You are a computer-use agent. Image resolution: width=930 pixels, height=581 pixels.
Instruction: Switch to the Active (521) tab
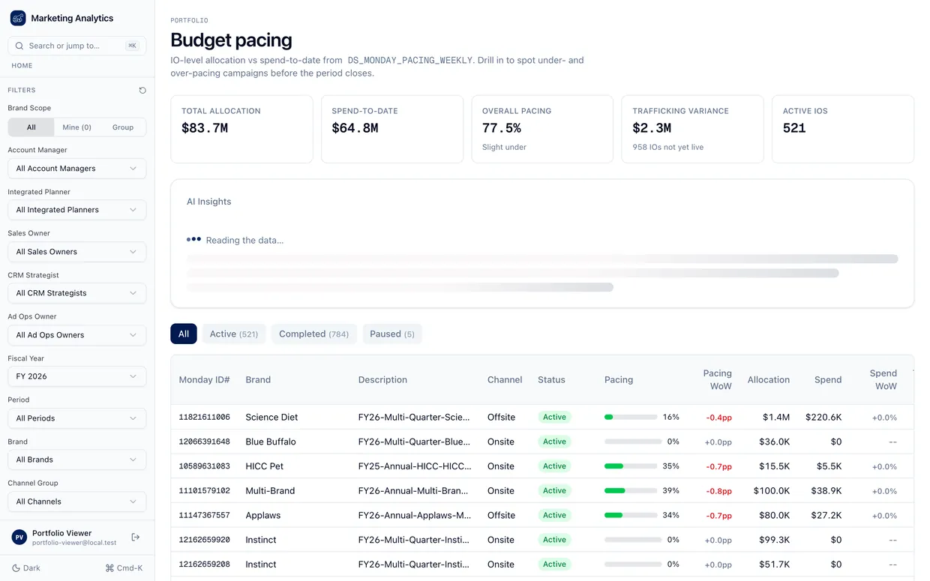click(x=234, y=334)
